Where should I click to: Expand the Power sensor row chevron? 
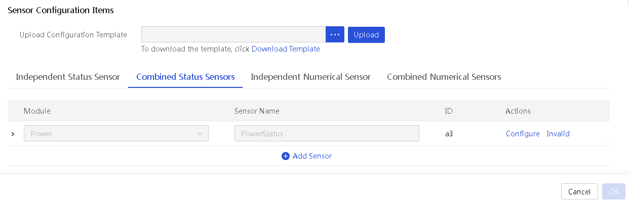point(13,134)
